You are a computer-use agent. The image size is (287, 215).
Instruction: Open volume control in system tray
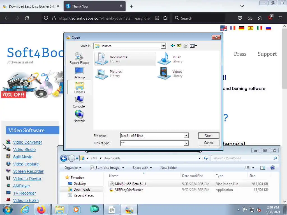tap(259, 210)
